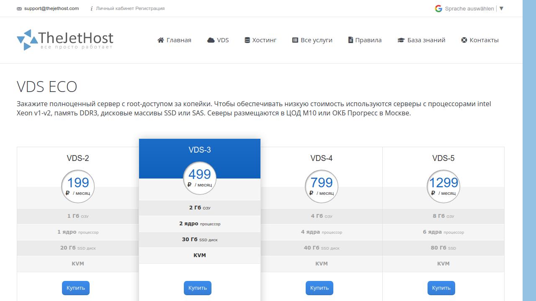Click the TheJetHost logo
This screenshot has height=301, width=536.
[65, 40]
